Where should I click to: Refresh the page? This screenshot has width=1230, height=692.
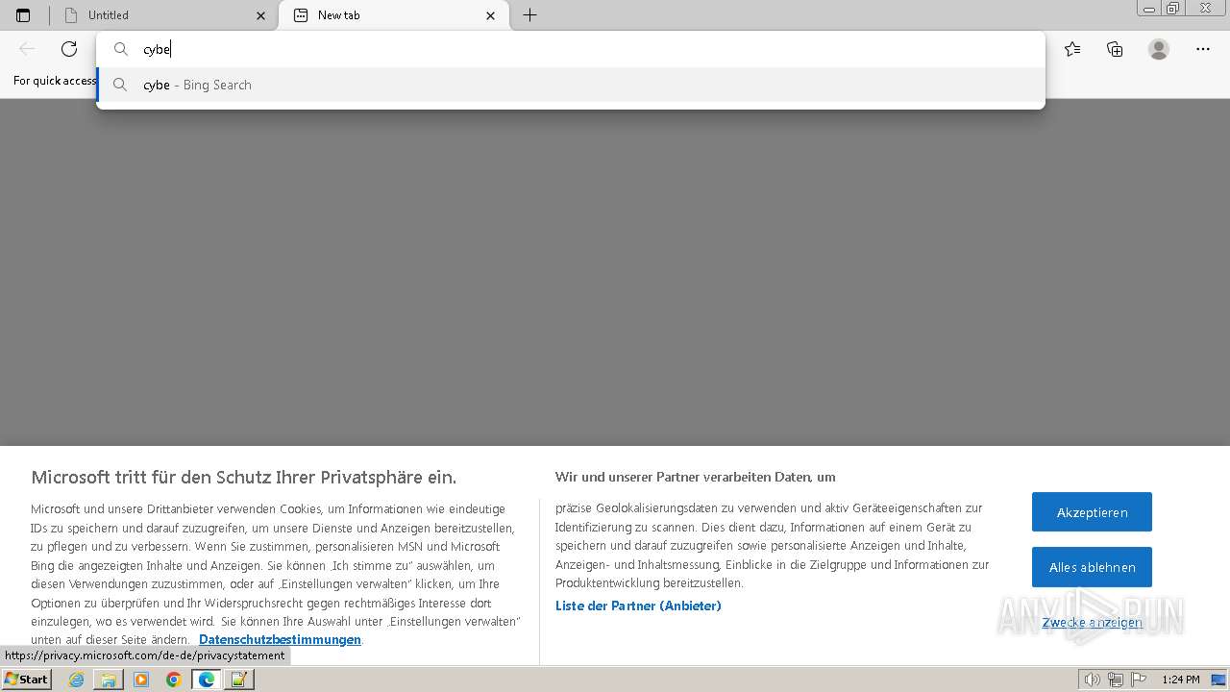[69, 49]
